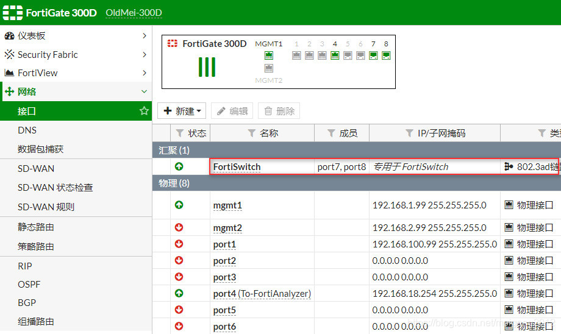Screen dimensions: 561x334
Task: Open the BGP menu item
Action: [x=27, y=302]
